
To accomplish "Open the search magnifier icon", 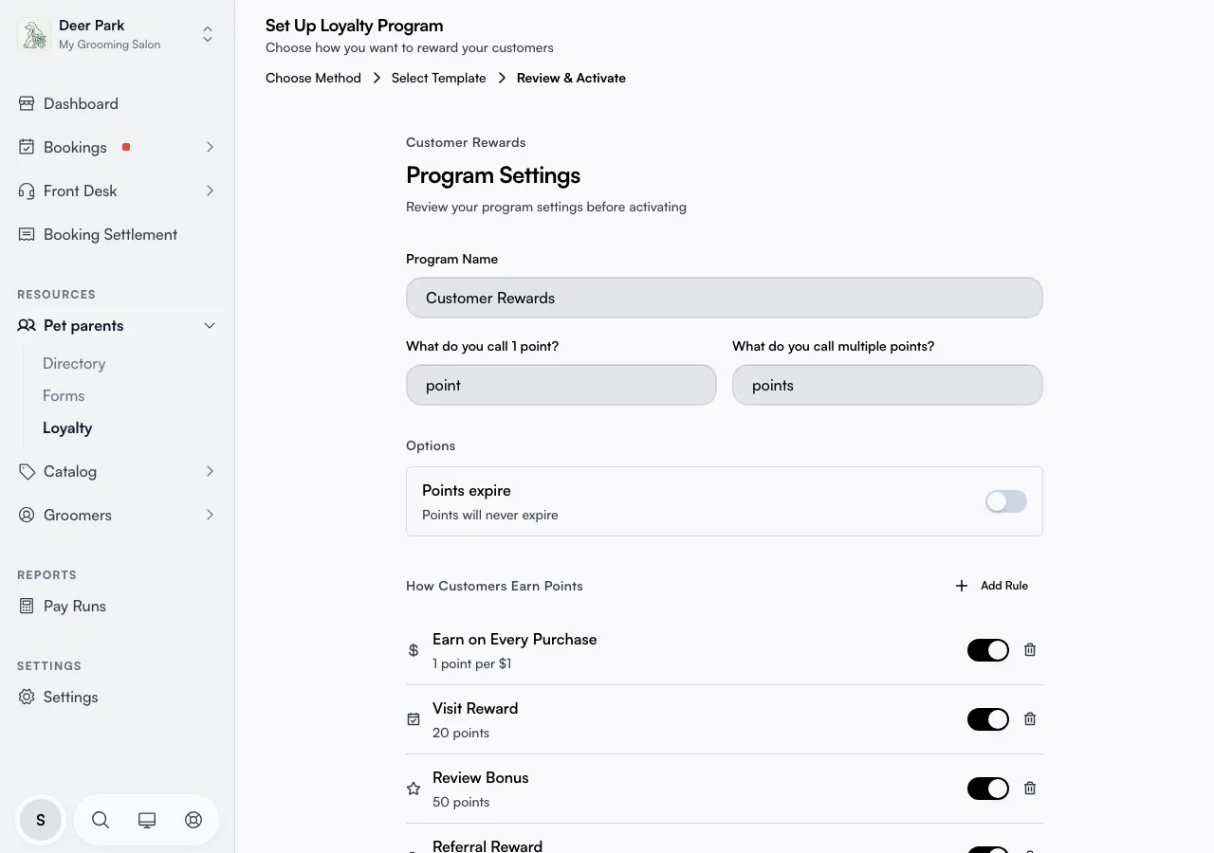I will (101, 820).
